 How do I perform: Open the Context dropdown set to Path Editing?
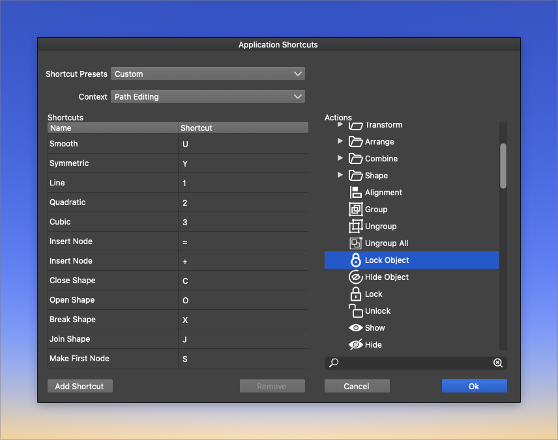pos(208,97)
